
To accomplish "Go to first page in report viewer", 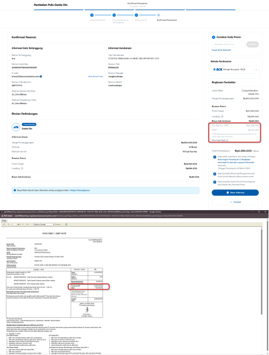I will click(x=4, y=224).
